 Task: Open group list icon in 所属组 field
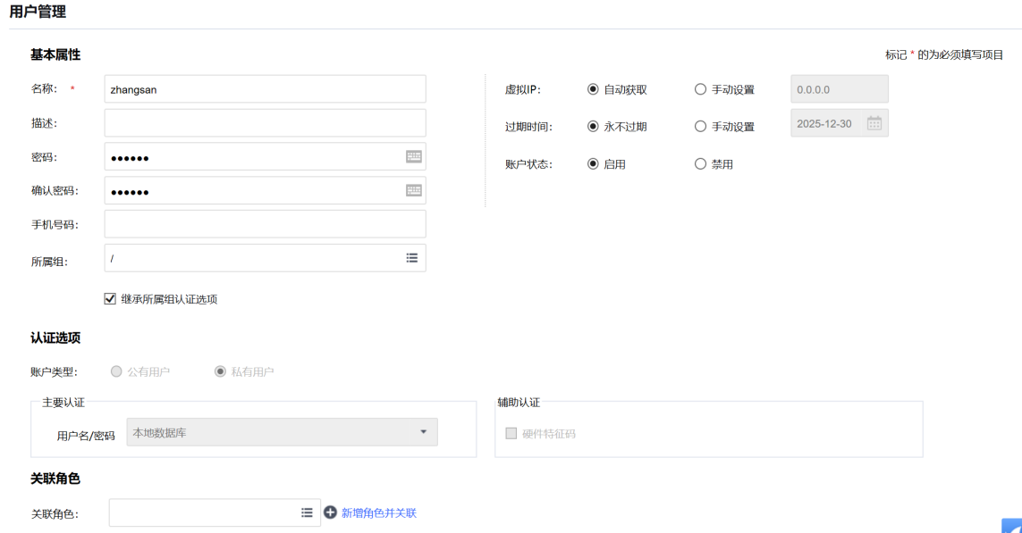pos(412,258)
